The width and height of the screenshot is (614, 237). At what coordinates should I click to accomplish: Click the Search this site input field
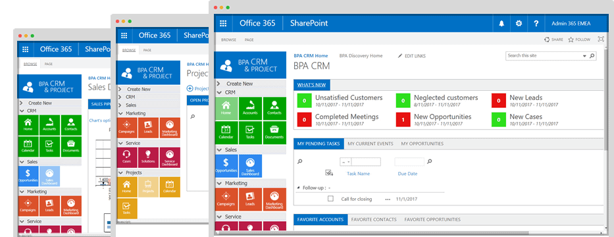coord(544,56)
